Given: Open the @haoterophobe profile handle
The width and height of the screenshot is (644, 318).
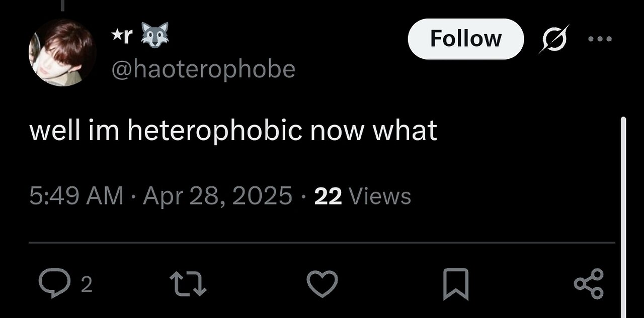Looking at the screenshot, I should click(x=203, y=69).
